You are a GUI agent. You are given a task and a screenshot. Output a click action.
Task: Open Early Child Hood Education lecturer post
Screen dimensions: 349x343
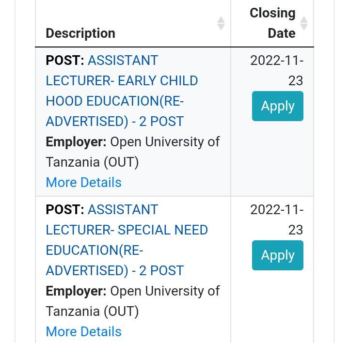pyautogui.click(x=122, y=91)
